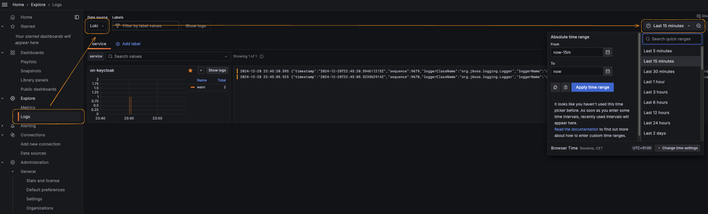Open the hamburger main menu

click(x=5, y=5)
